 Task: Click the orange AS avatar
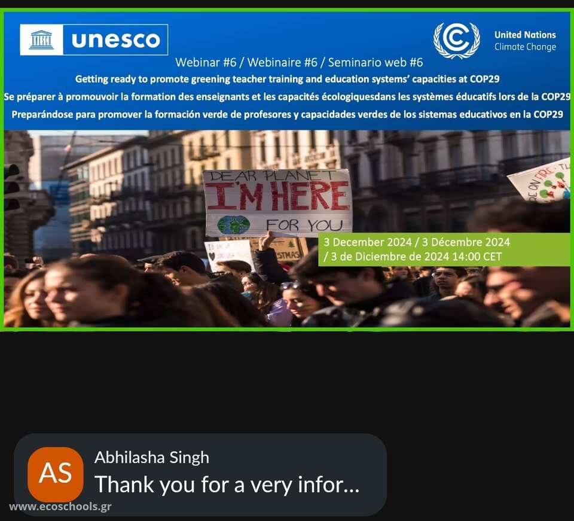(56, 474)
